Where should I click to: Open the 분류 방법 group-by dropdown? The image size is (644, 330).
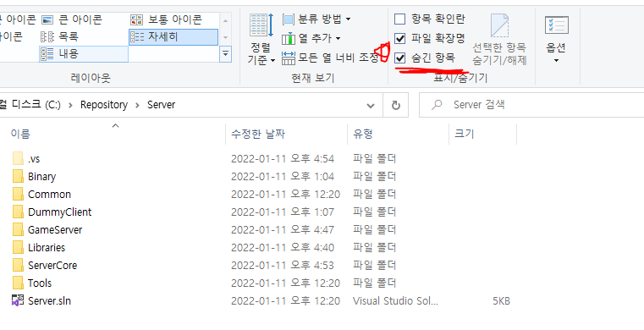(316, 19)
